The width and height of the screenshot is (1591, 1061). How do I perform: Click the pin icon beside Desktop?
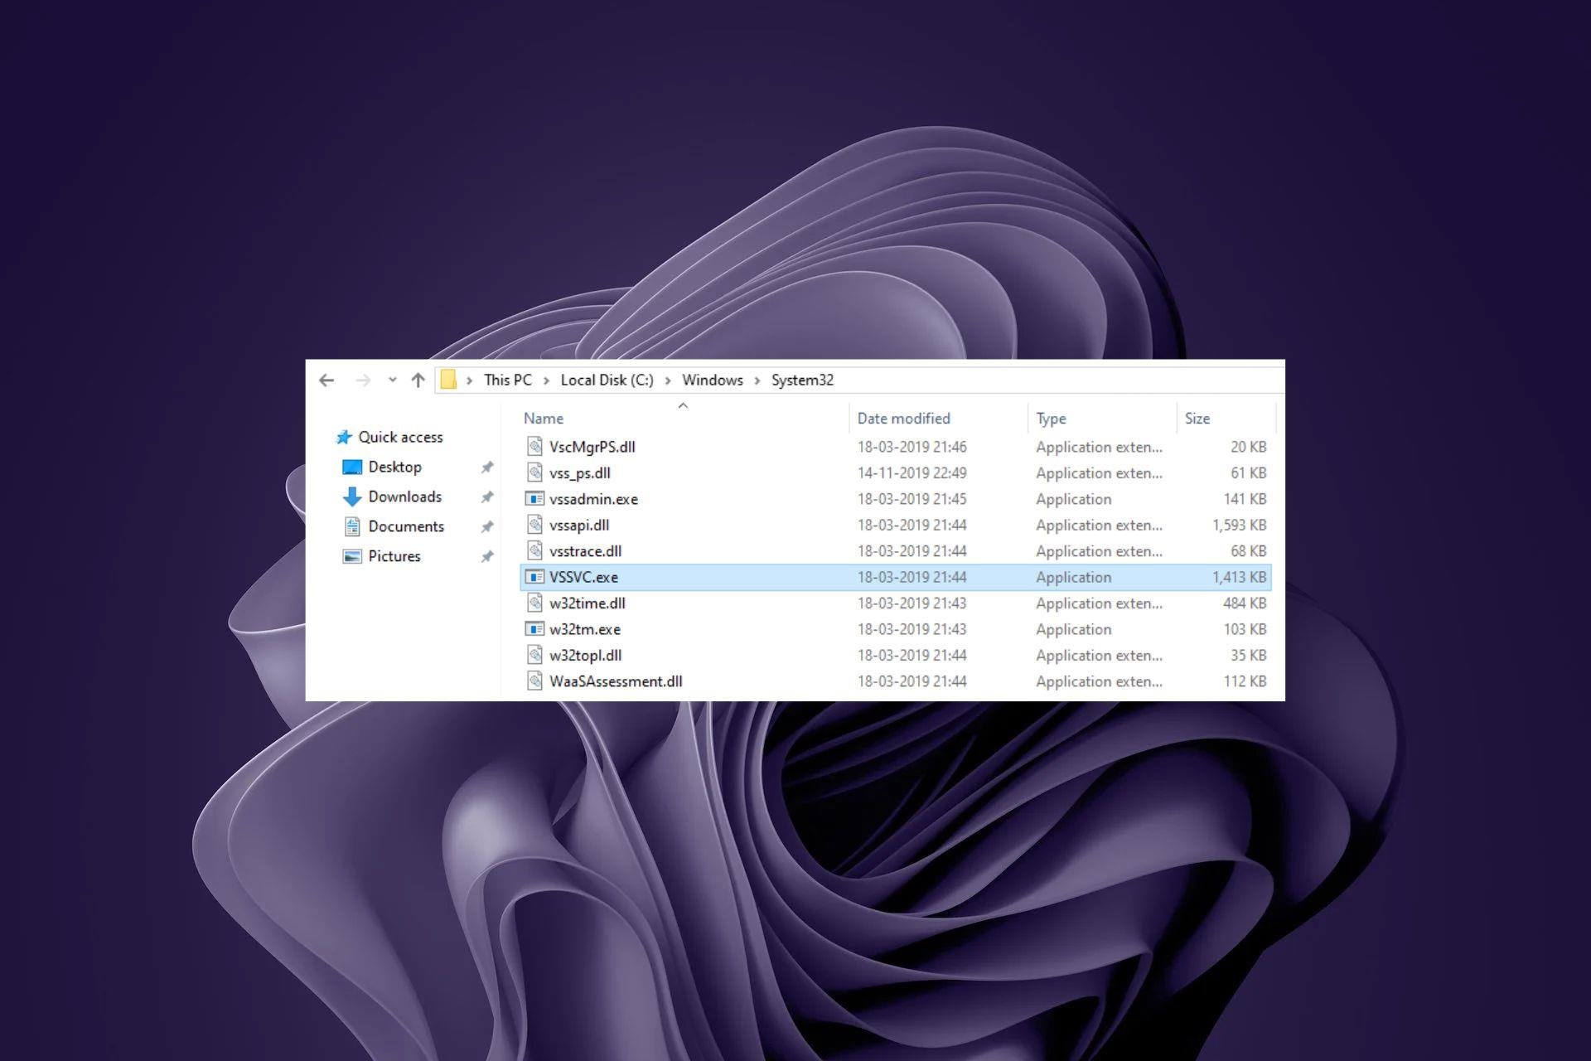click(x=487, y=468)
